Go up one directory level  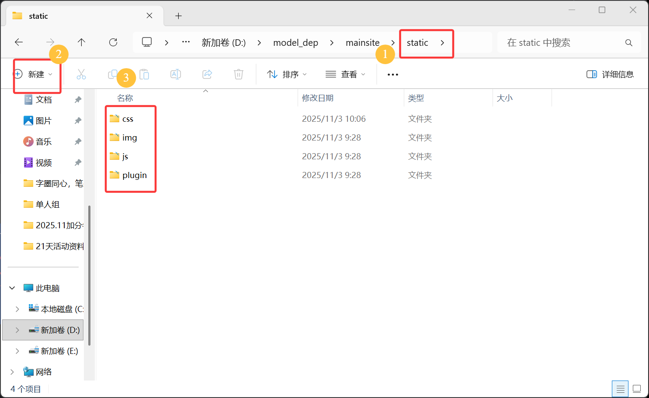[x=81, y=42]
